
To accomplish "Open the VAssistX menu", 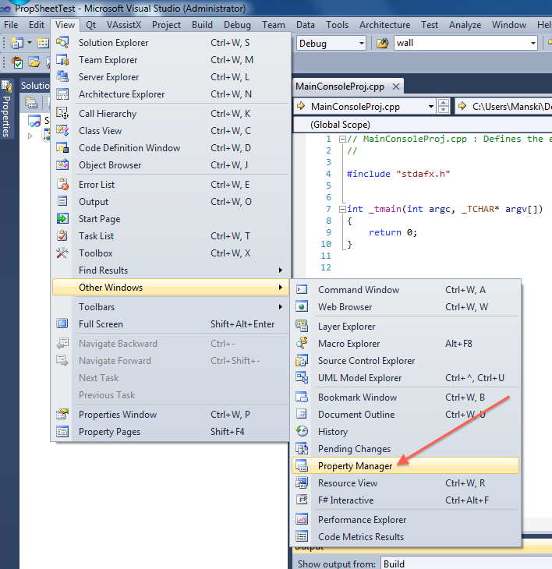I will (124, 25).
